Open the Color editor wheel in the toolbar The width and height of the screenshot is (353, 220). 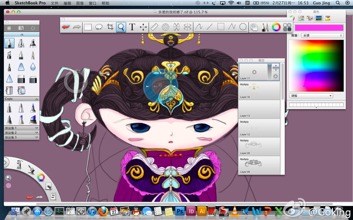click(276, 27)
